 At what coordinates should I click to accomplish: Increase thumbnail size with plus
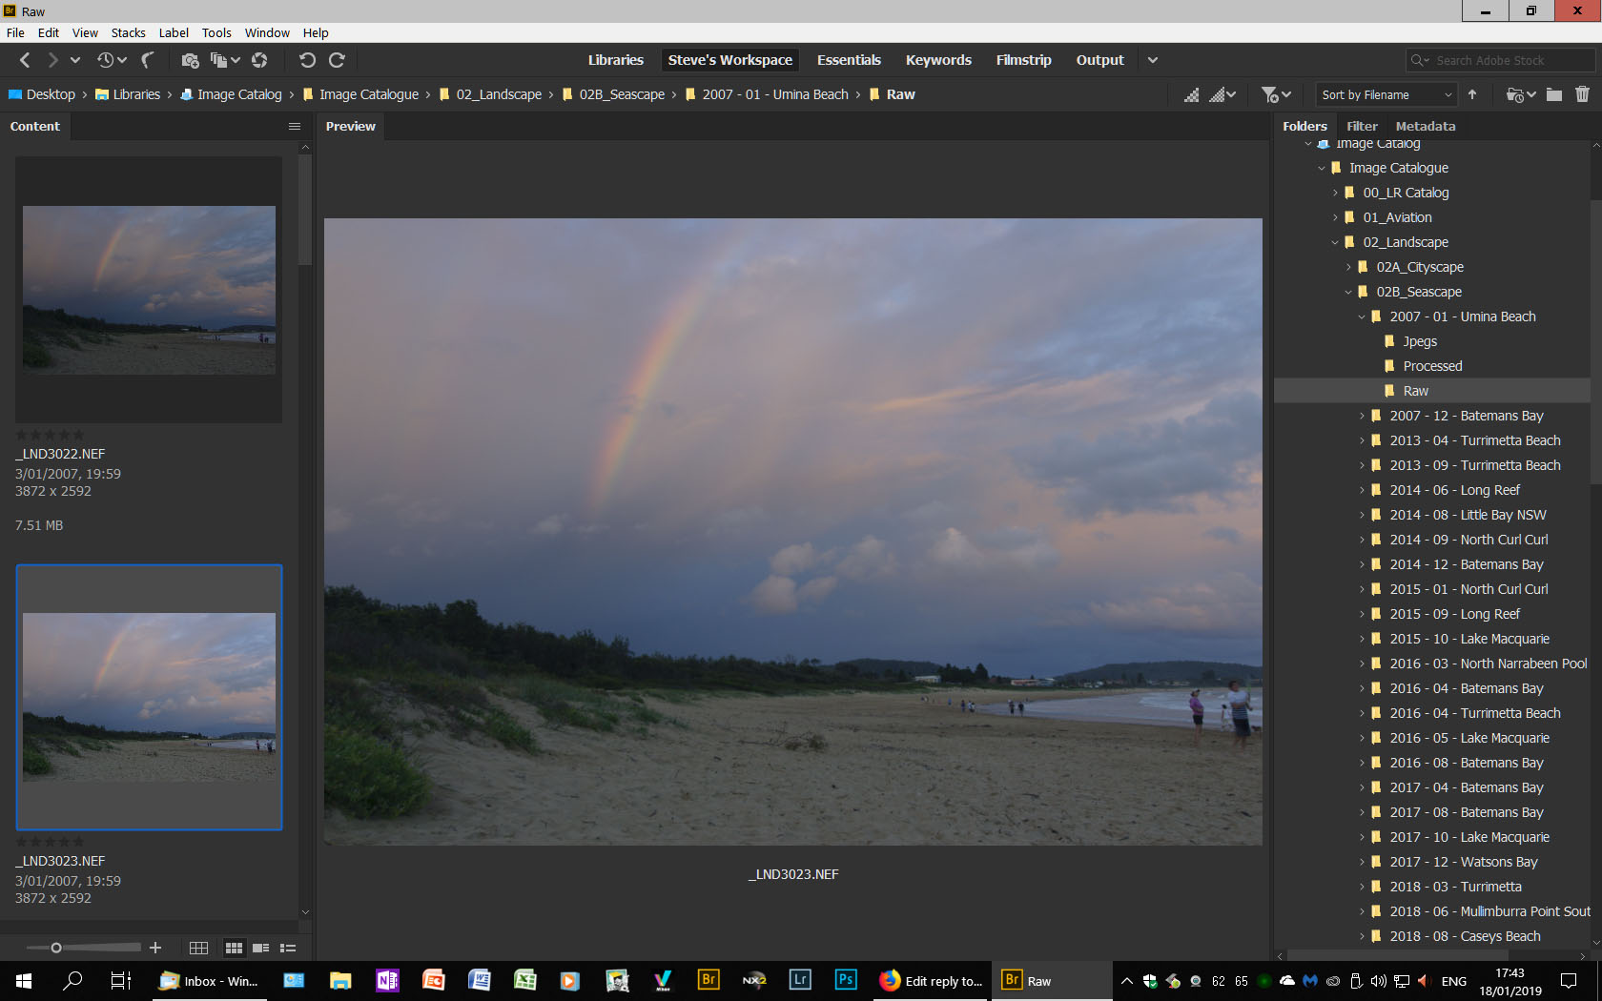[155, 948]
